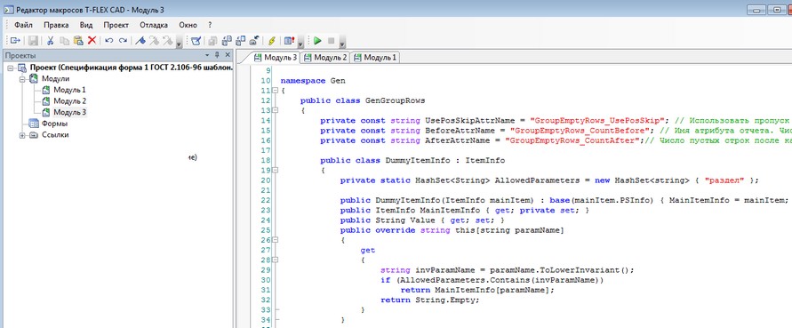This screenshot has width=792, height=328.
Task: Redo the last undone edit
Action: [x=123, y=40]
